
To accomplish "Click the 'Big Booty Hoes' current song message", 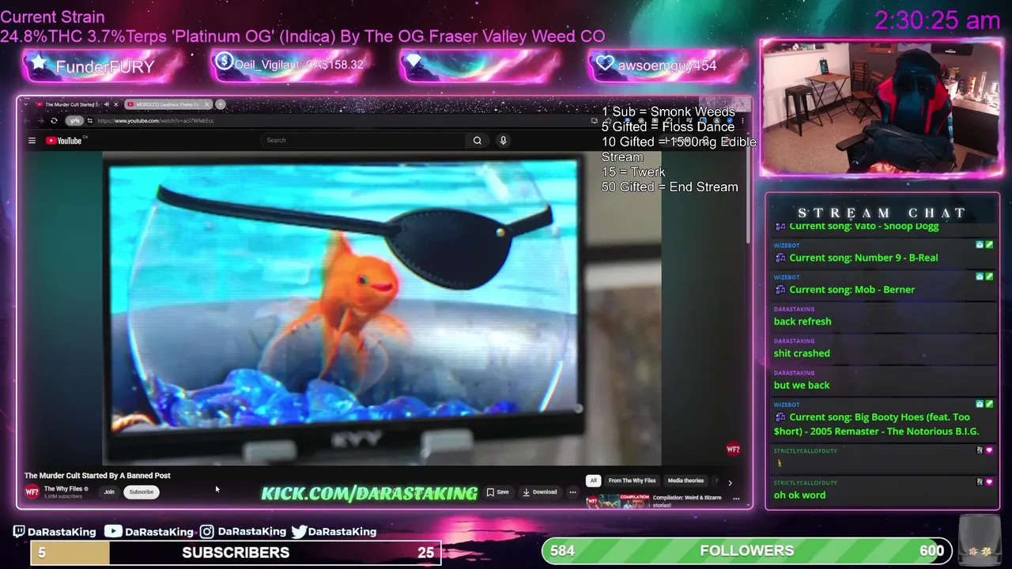I will click(x=876, y=424).
